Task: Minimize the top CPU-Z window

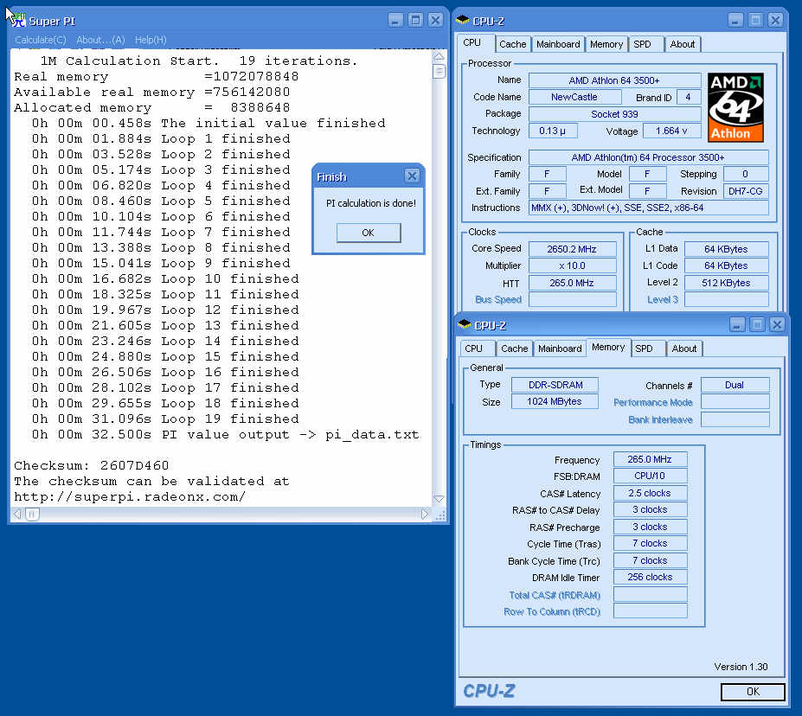Action: (x=735, y=20)
